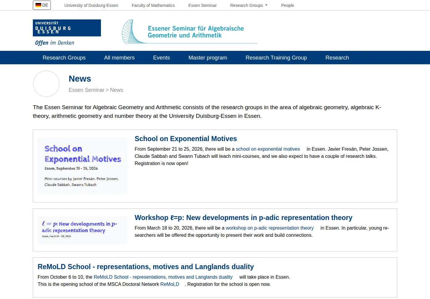Open Events menu item
This screenshot has height=299, width=430.
pos(162,58)
